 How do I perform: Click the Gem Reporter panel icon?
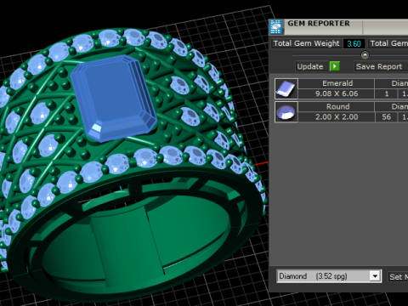pos(275,27)
